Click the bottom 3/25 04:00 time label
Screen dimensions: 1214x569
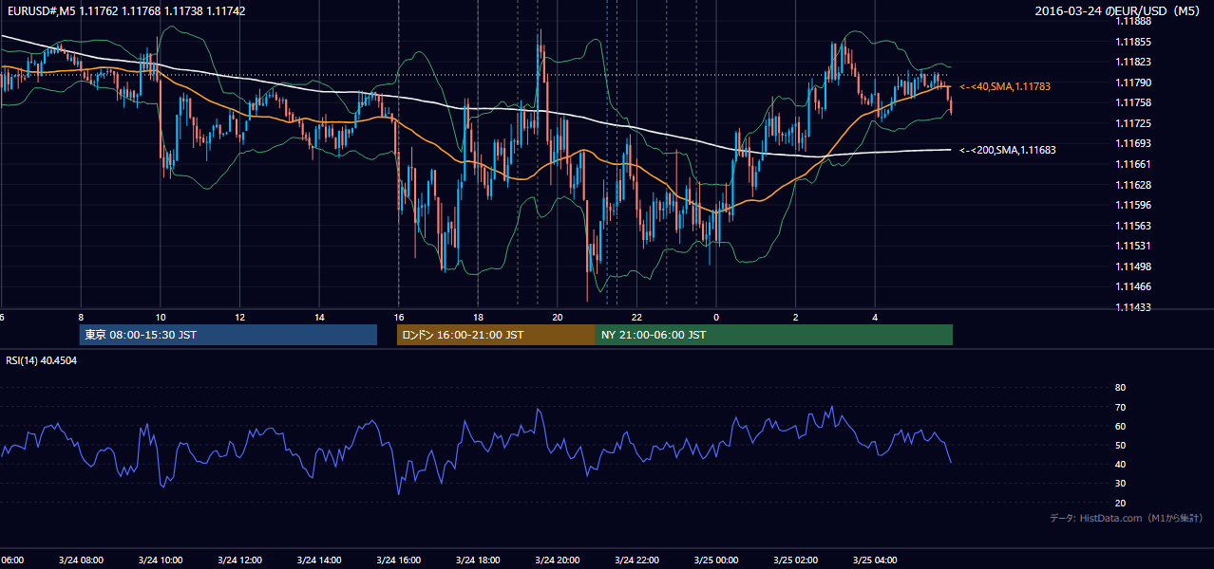[875, 560]
